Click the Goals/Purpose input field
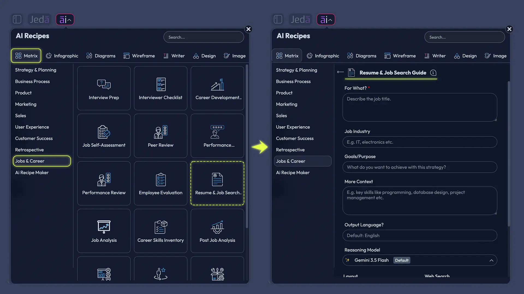The width and height of the screenshot is (524, 294). (420, 167)
